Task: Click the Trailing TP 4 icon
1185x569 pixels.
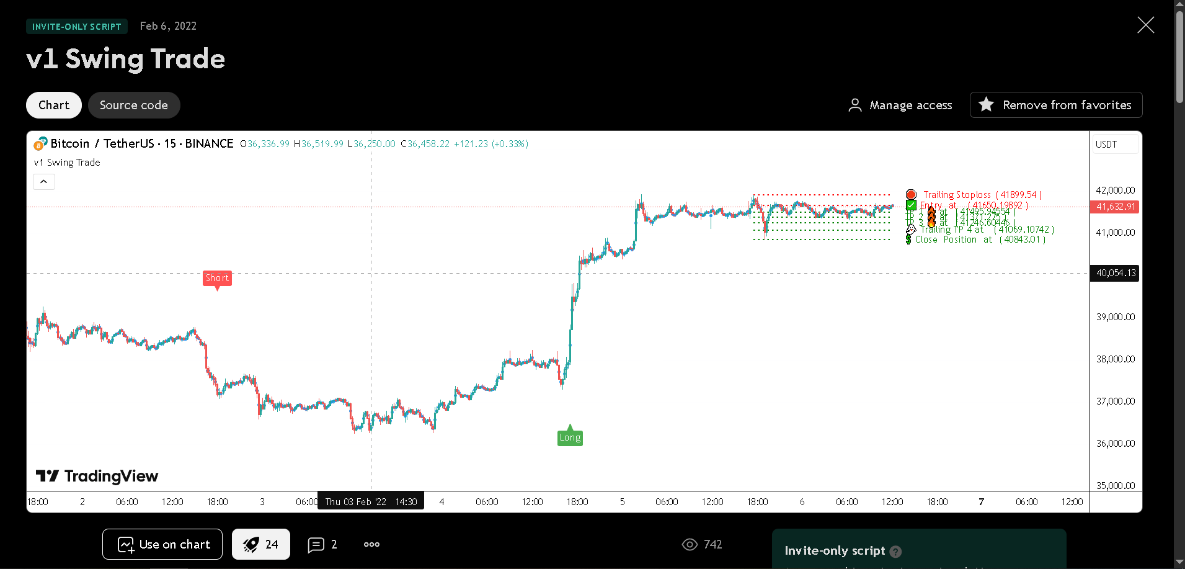Action: click(x=911, y=230)
